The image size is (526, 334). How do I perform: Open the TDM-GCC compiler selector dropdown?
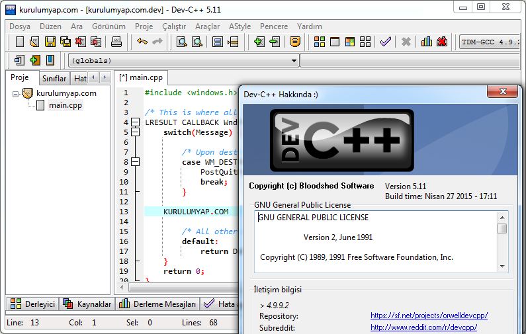(490, 42)
